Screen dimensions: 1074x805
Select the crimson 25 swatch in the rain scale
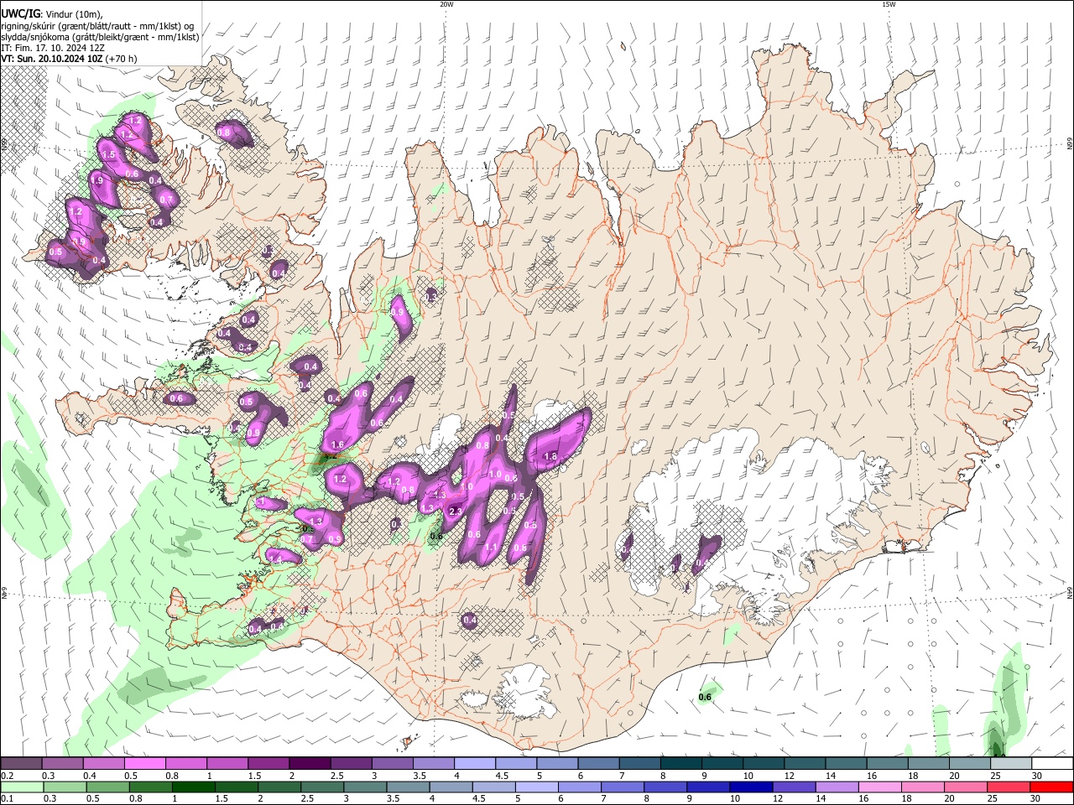coord(1009,787)
